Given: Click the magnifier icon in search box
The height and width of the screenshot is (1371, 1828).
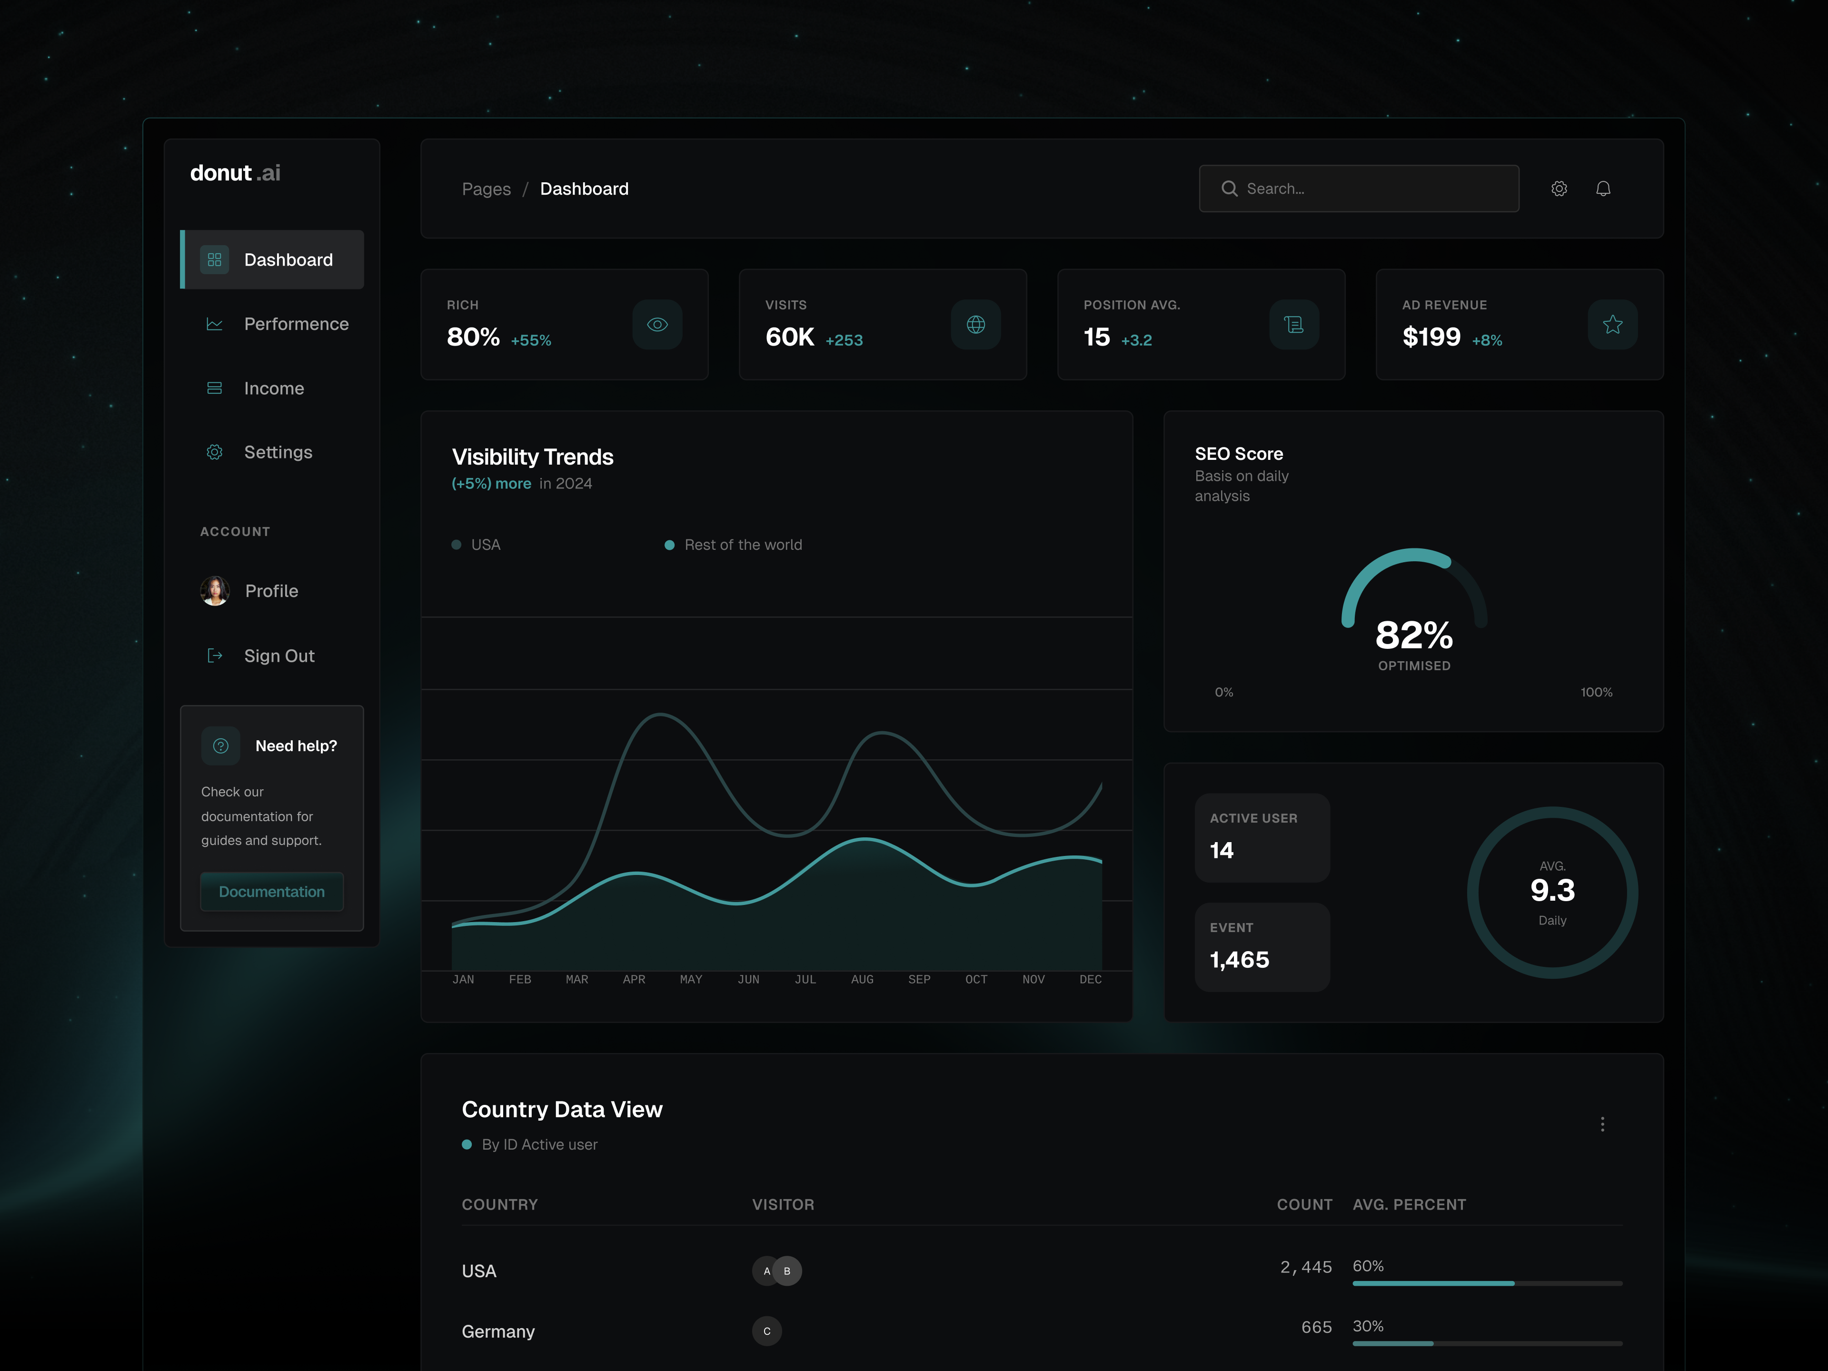Looking at the screenshot, I should click(1230, 189).
